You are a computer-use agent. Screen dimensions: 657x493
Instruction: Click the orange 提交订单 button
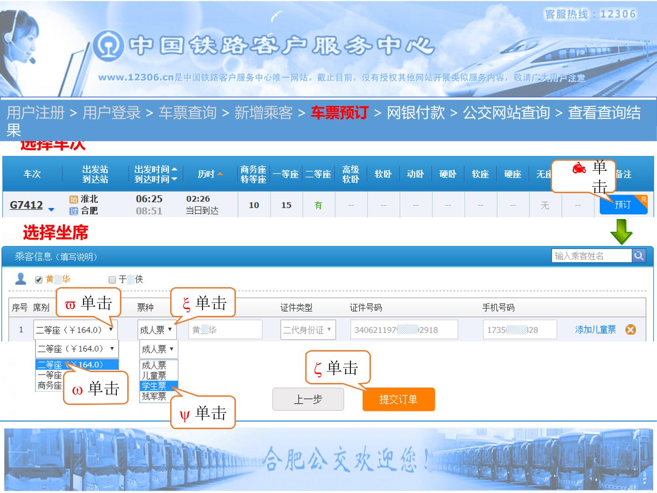click(x=398, y=399)
